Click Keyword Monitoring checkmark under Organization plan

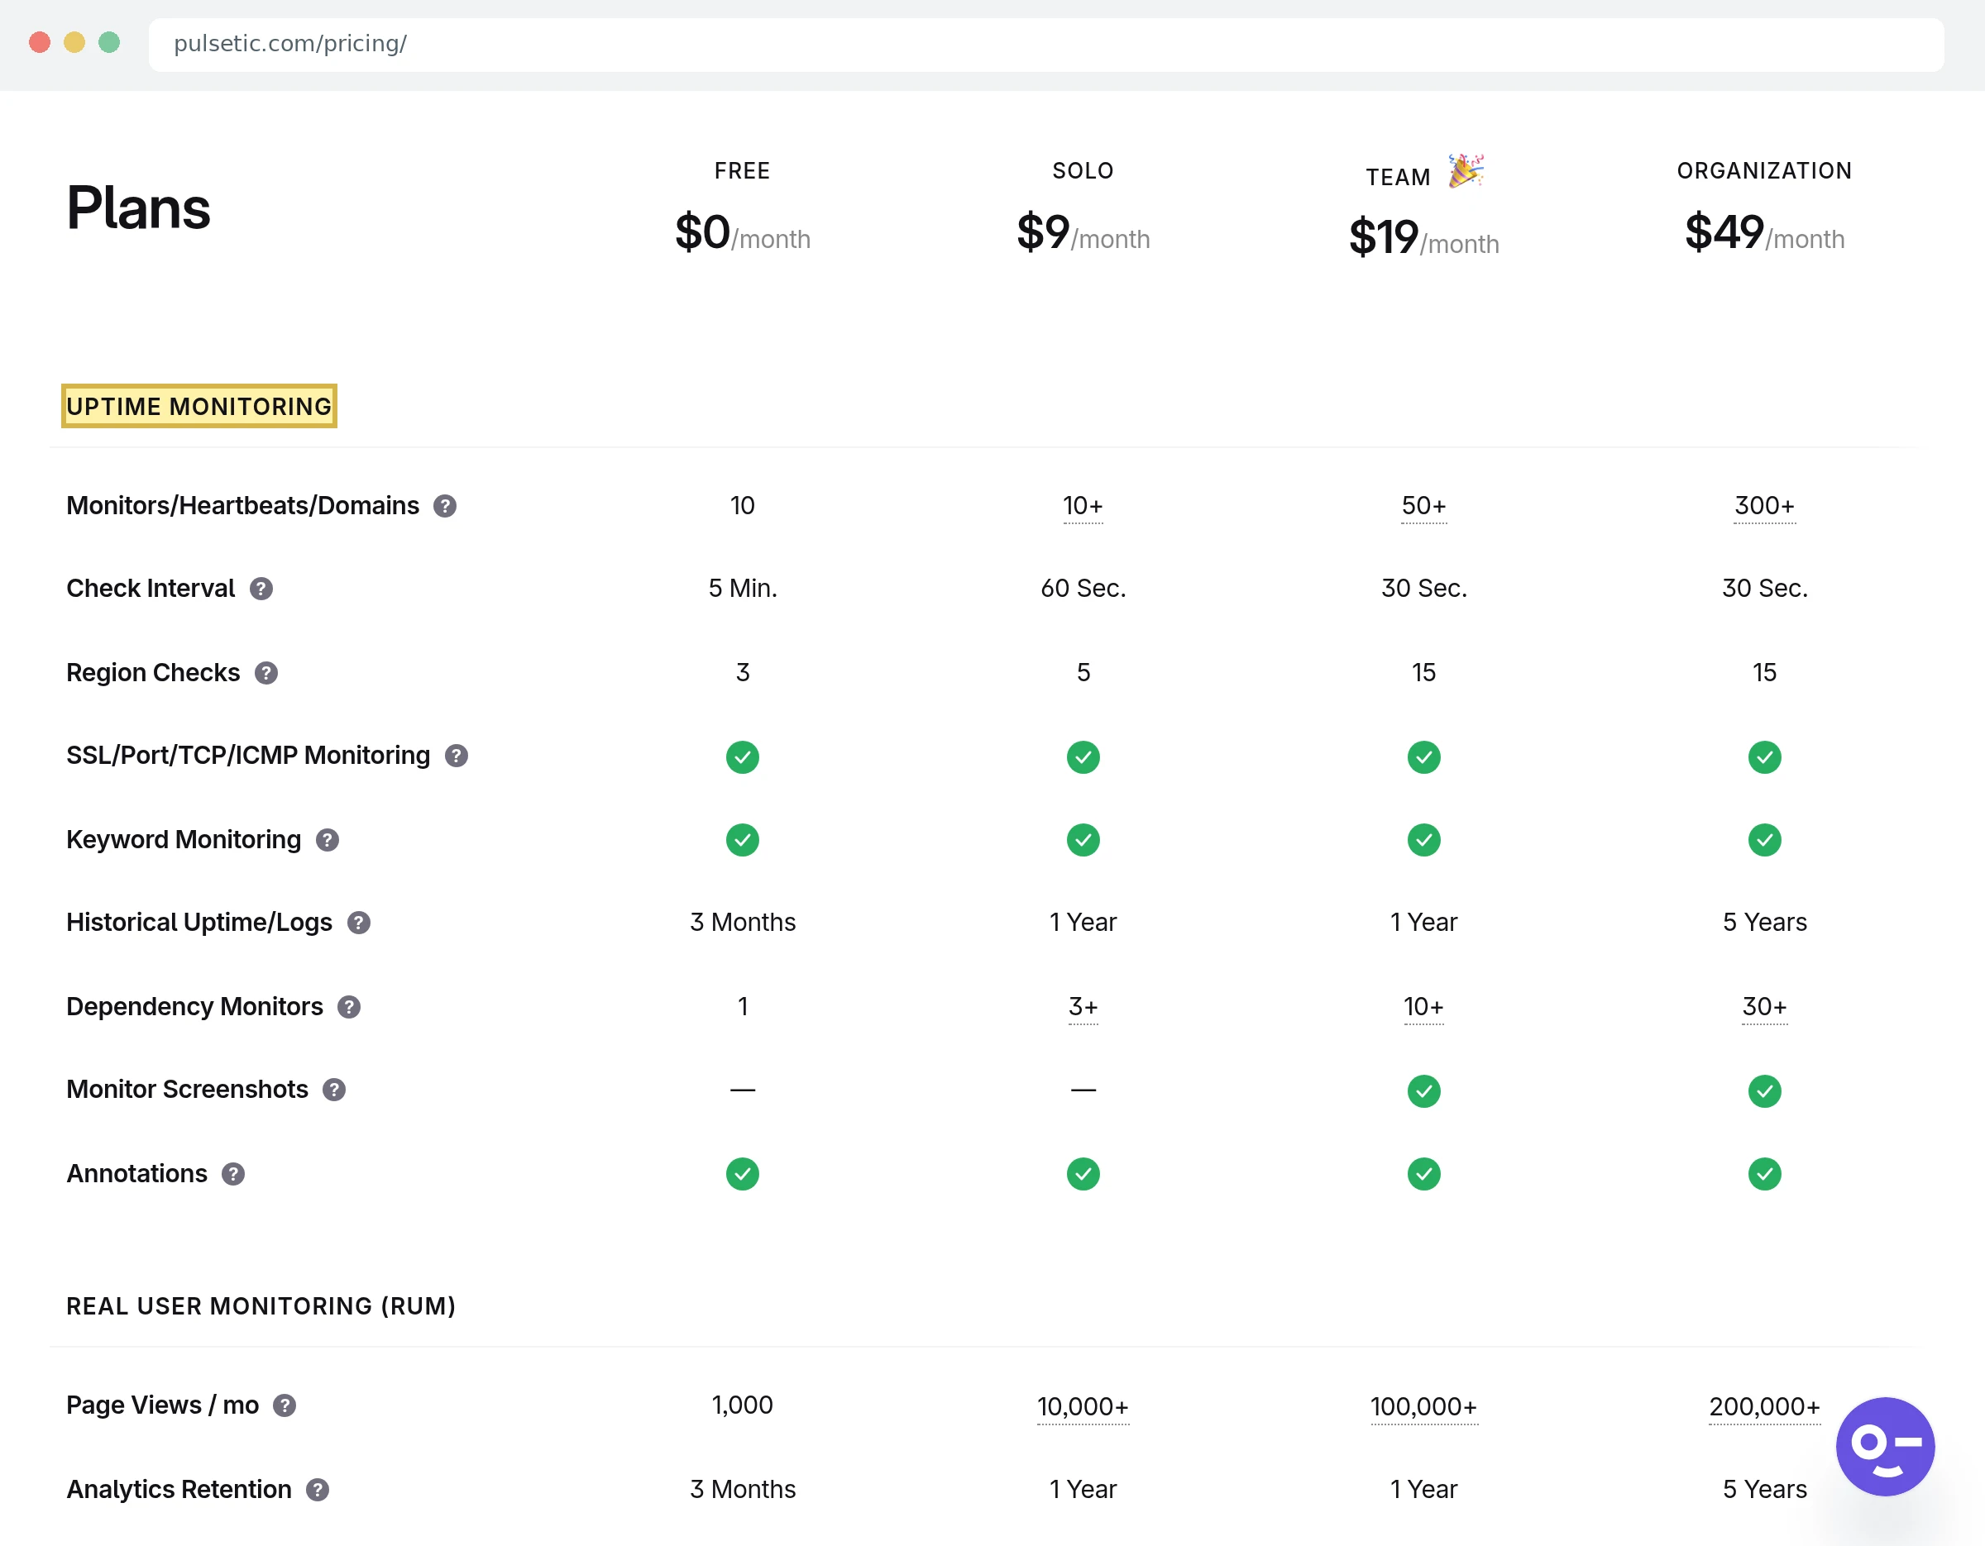(1764, 840)
